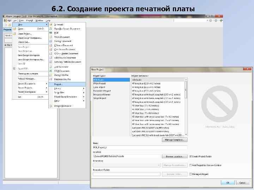Click the Text Document icon
The width and height of the screenshot is (254, 190).
(x=51, y=67)
